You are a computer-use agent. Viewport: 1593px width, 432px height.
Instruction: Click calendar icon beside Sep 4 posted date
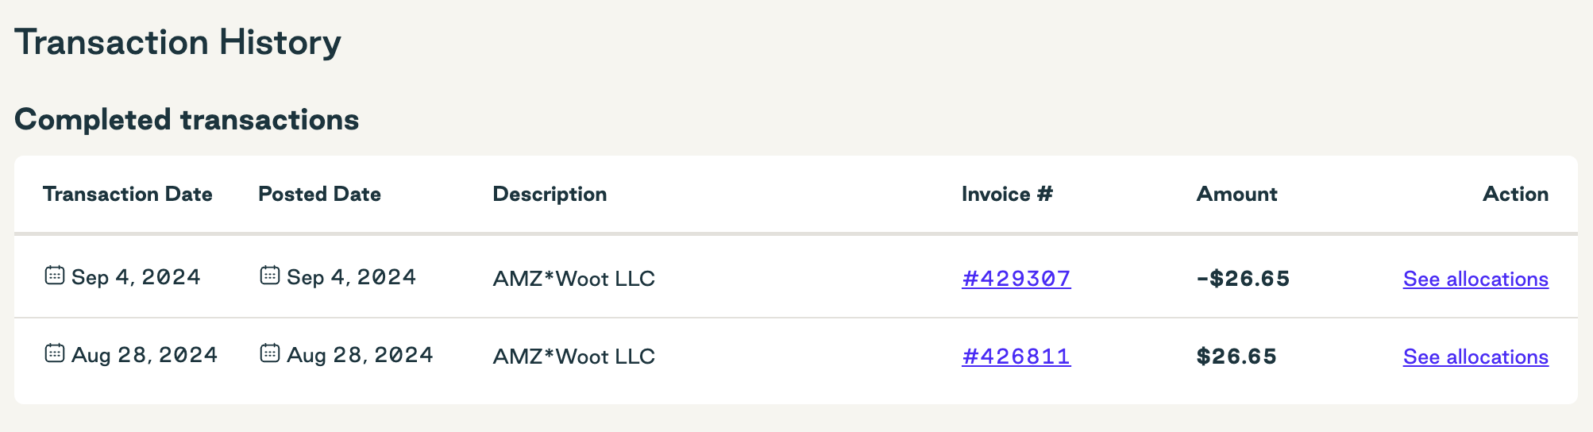coord(270,276)
